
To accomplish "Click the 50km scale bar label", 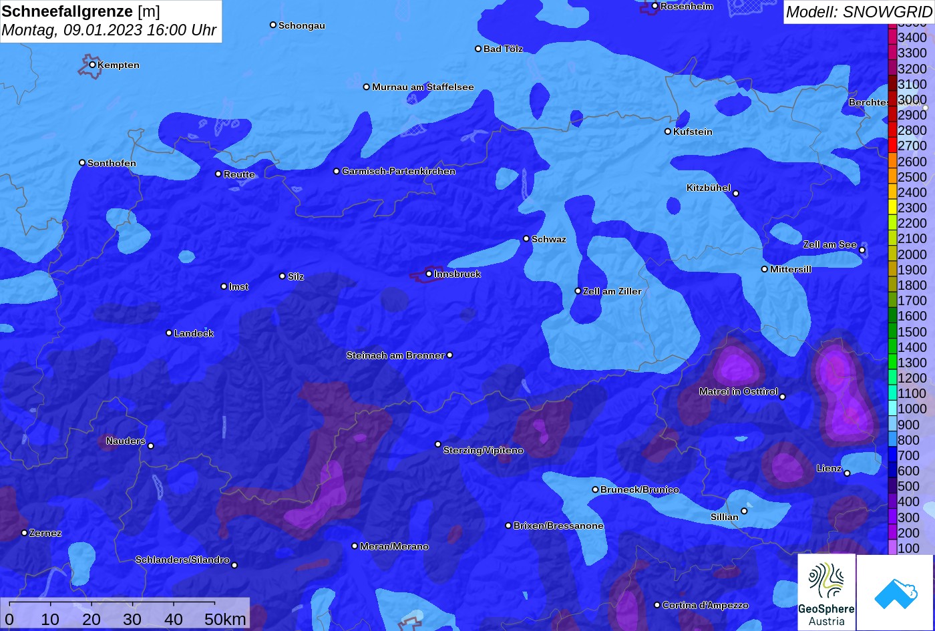I will coord(225,619).
